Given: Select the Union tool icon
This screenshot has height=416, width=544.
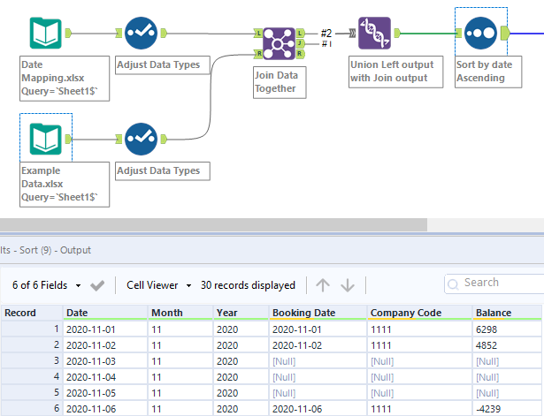Looking at the screenshot, I should (374, 34).
